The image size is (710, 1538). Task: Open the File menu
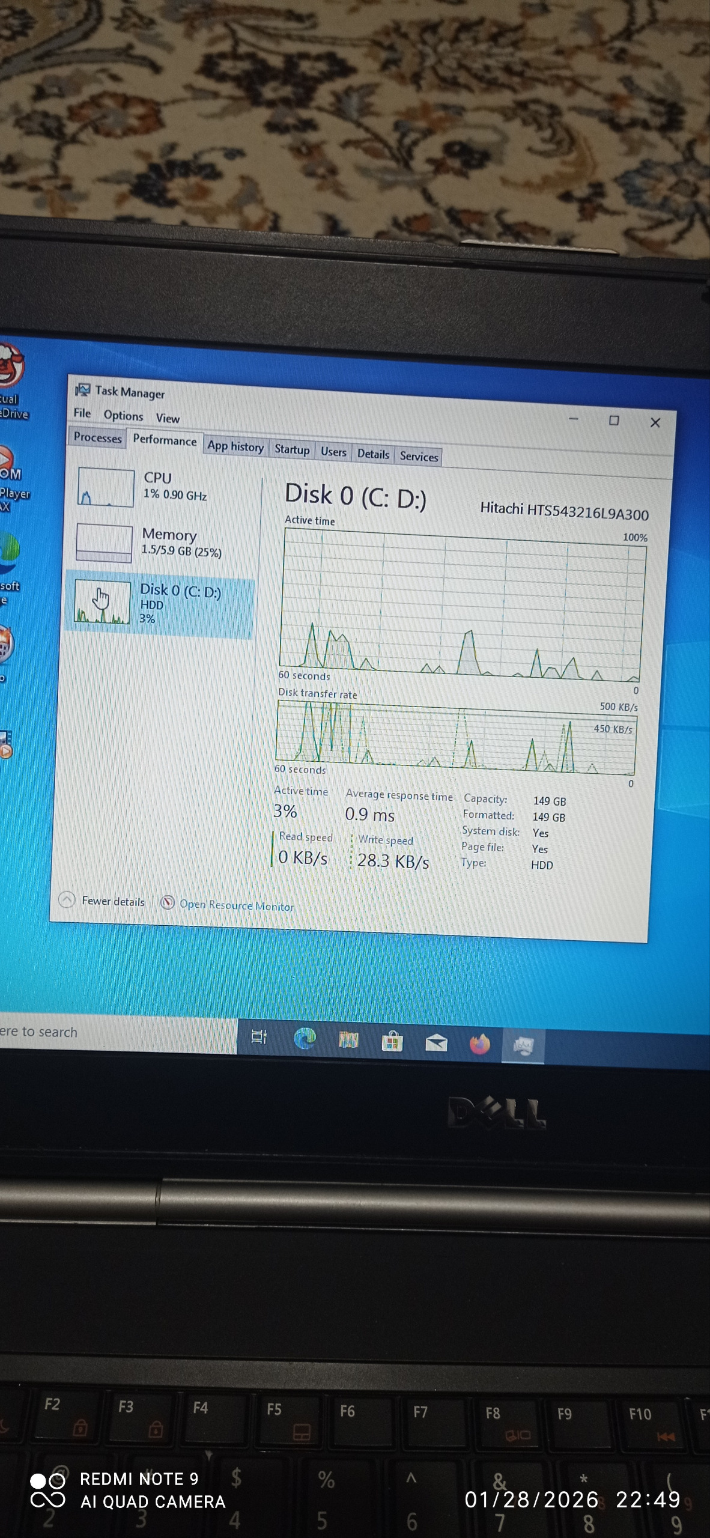(x=82, y=413)
